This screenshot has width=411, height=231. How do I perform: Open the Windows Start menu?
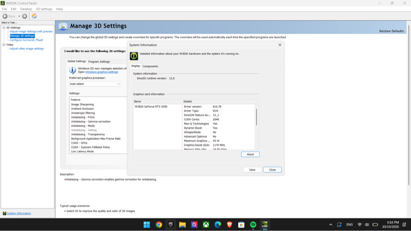[147, 225]
